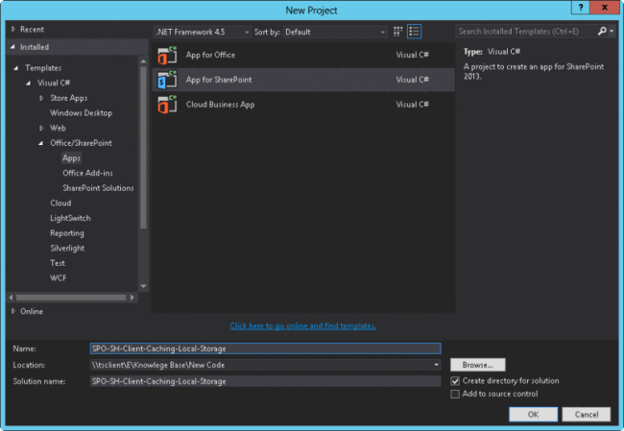Click the tree vertical scrollbar thumb
Viewport: 624px width, 431px height.
click(x=143, y=147)
